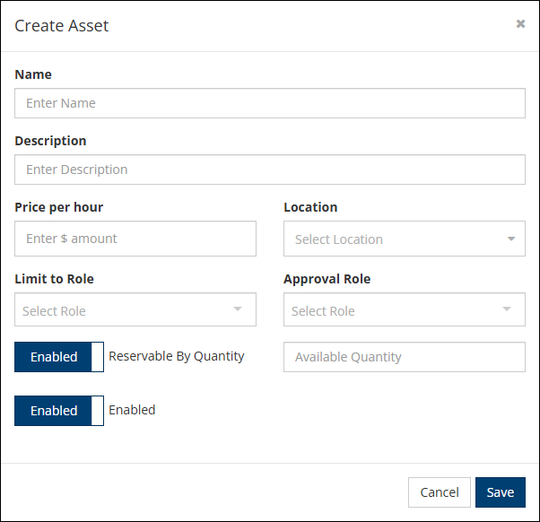The width and height of the screenshot is (540, 522).
Task: Focus the Enter Description input box
Action: click(269, 170)
